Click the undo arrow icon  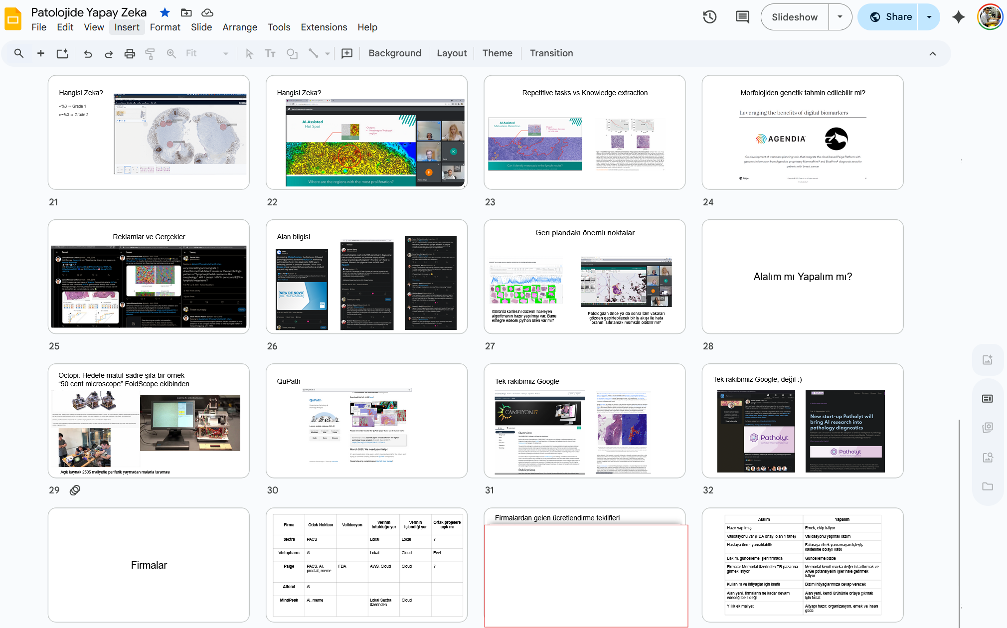pyautogui.click(x=88, y=53)
